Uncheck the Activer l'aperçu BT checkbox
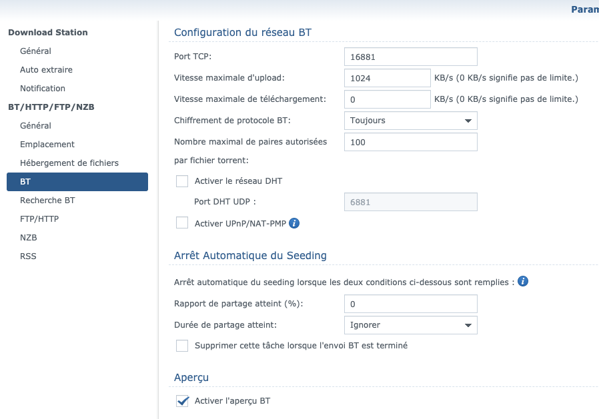 [x=182, y=401]
